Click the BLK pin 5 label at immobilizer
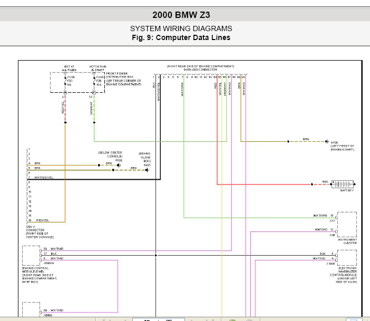 click(x=326, y=254)
